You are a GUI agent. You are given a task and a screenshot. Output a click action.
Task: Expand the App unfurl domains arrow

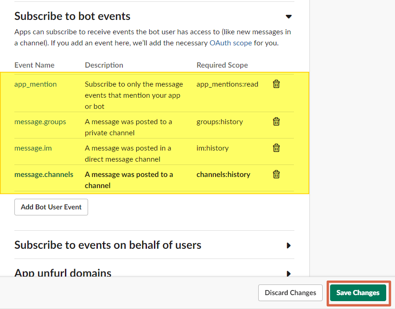[x=288, y=273]
